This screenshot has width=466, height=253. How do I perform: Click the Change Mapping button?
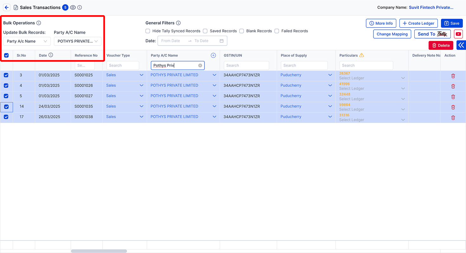pos(392,34)
